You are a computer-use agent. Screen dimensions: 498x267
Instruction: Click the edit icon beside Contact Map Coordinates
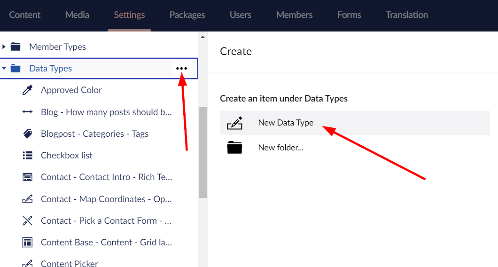[x=27, y=199]
